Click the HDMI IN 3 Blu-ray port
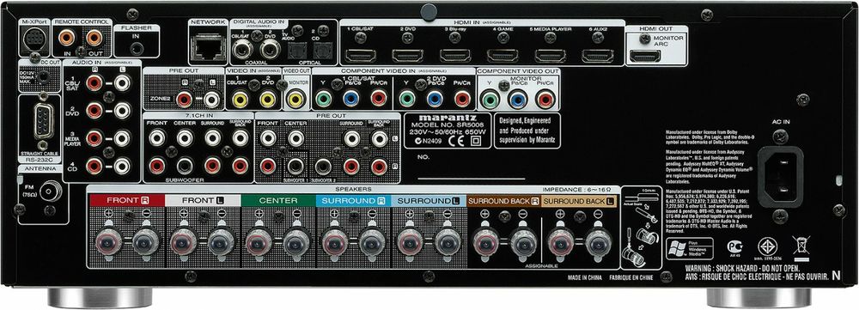859x310 pixels. click(456, 56)
